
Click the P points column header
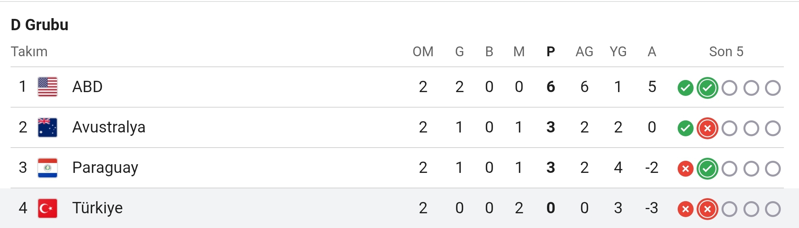[551, 52]
